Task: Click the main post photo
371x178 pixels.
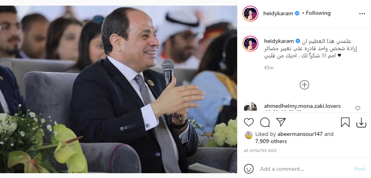Action: point(118,89)
